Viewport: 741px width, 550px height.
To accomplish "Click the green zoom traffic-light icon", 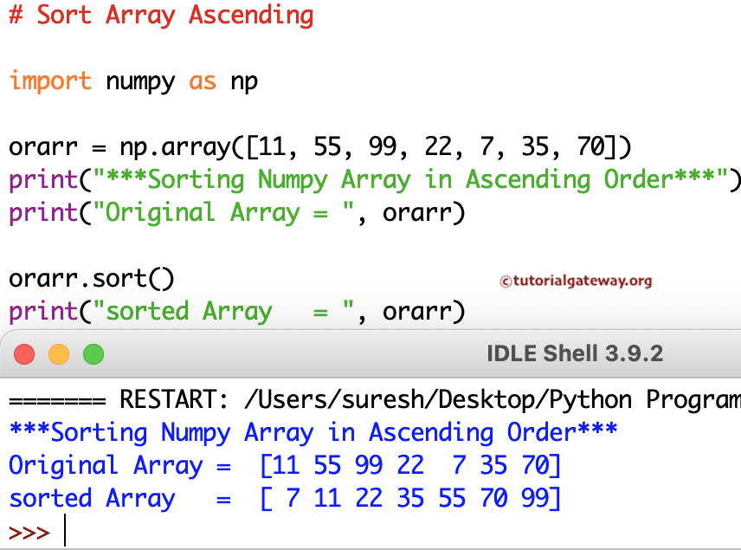I will point(93,354).
